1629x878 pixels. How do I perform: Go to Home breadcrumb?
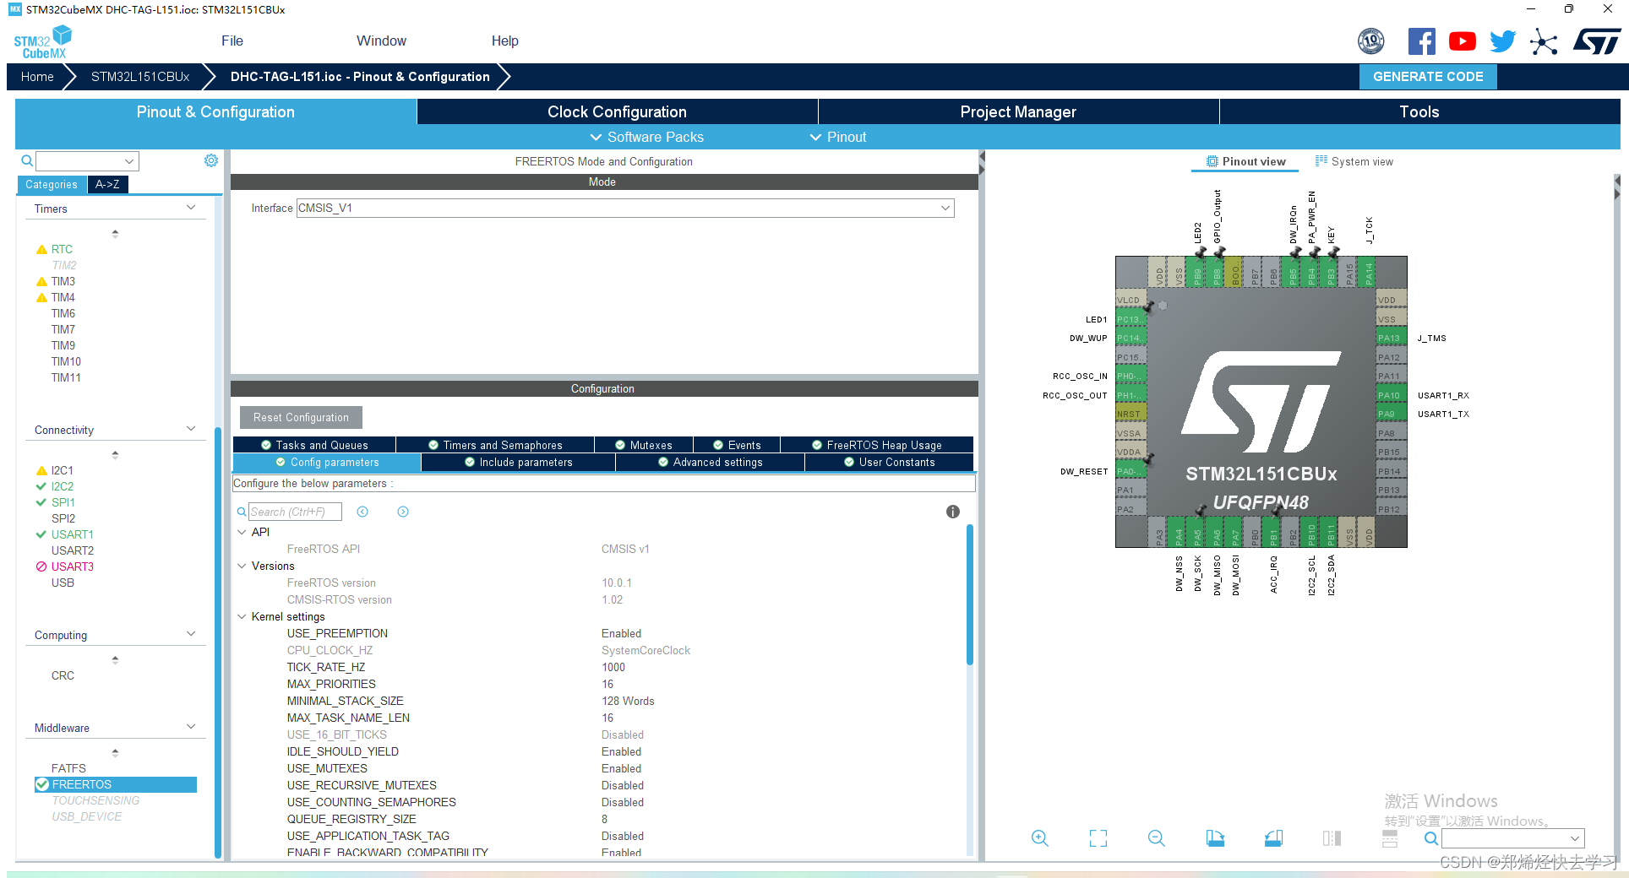coord(37,77)
